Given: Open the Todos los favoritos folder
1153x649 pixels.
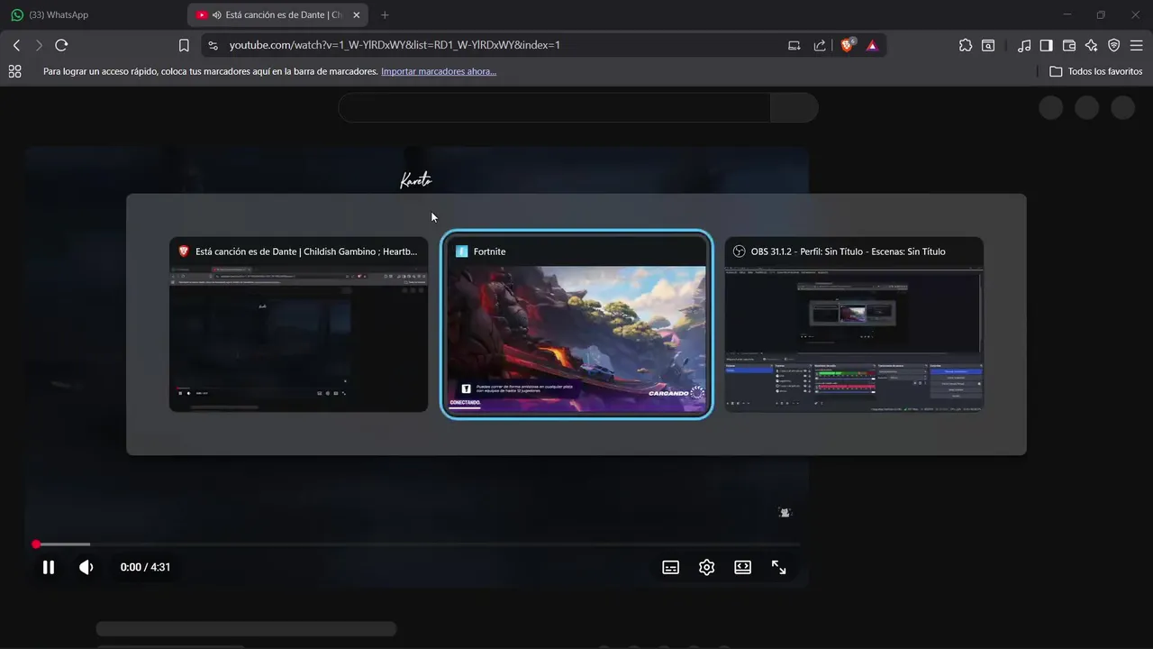Looking at the screenshot, I should 1095,71.
